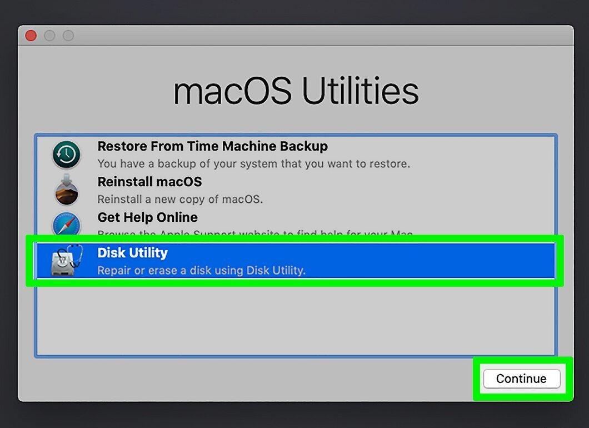This screenshot has height=428, width=589.
Task: Choose the Get Help Online entry
Action: [x=147, y=217]
